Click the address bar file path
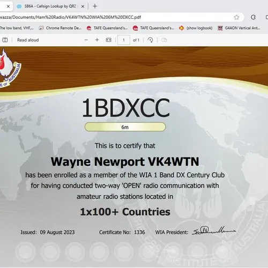This screenshot has width=268, height=268. pos(70,17)
